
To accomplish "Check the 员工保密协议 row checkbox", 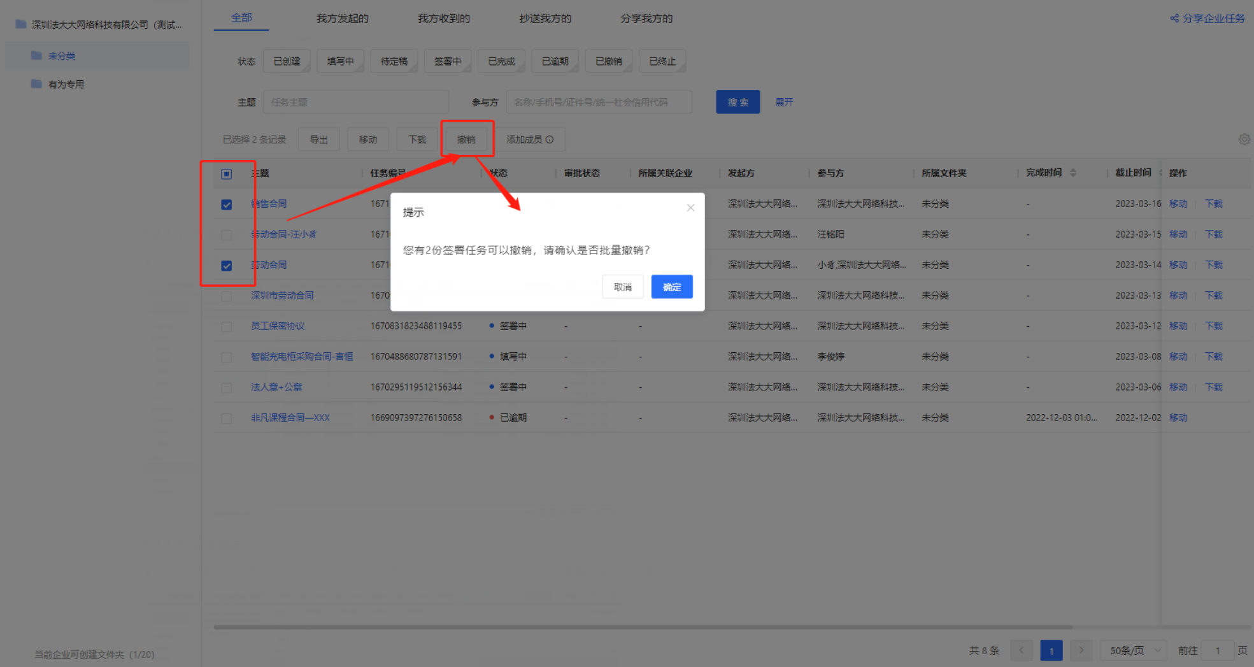I will coord(226,327).
